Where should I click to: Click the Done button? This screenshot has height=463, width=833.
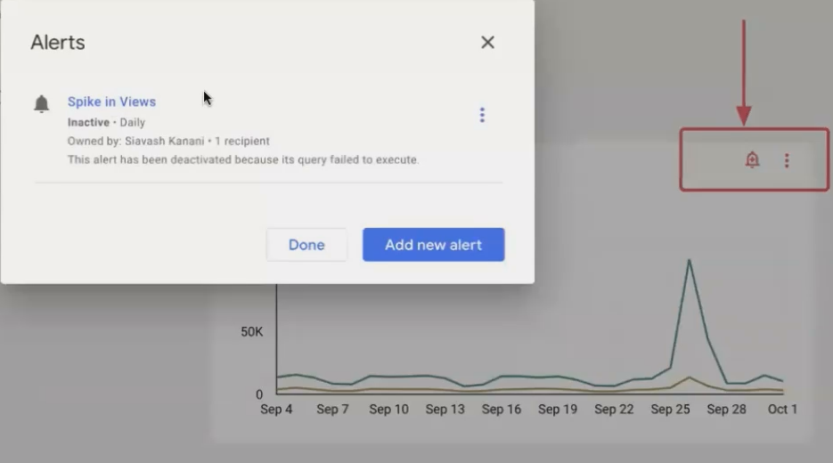[306, 245]
